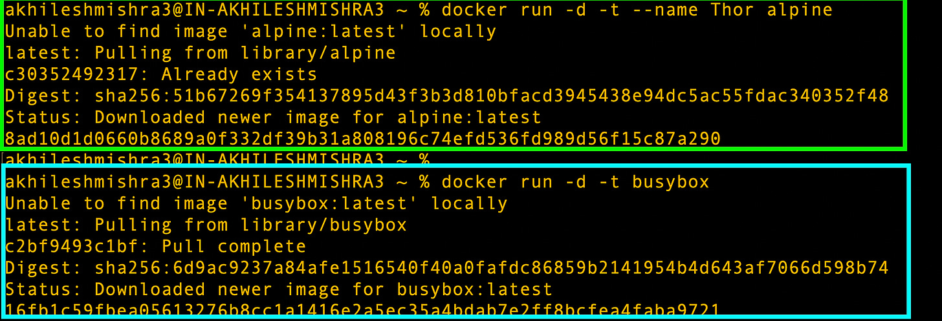
Task: Click the busybox Digest sha256:6d9ac9237a line
Action: tap(447, 267)
